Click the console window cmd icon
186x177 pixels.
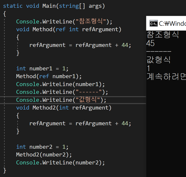click(154, 23)
